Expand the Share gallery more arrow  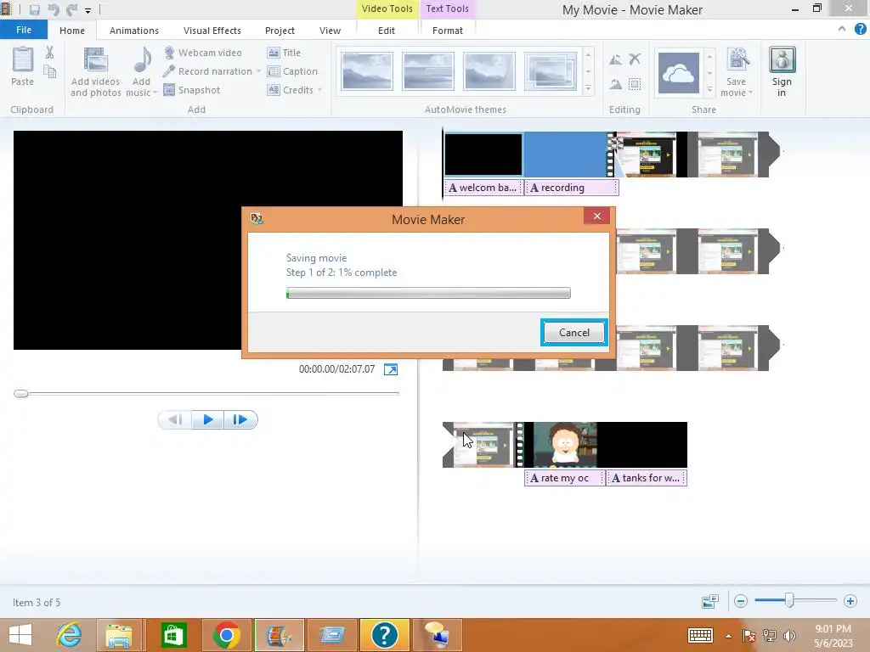click(709, 88)
